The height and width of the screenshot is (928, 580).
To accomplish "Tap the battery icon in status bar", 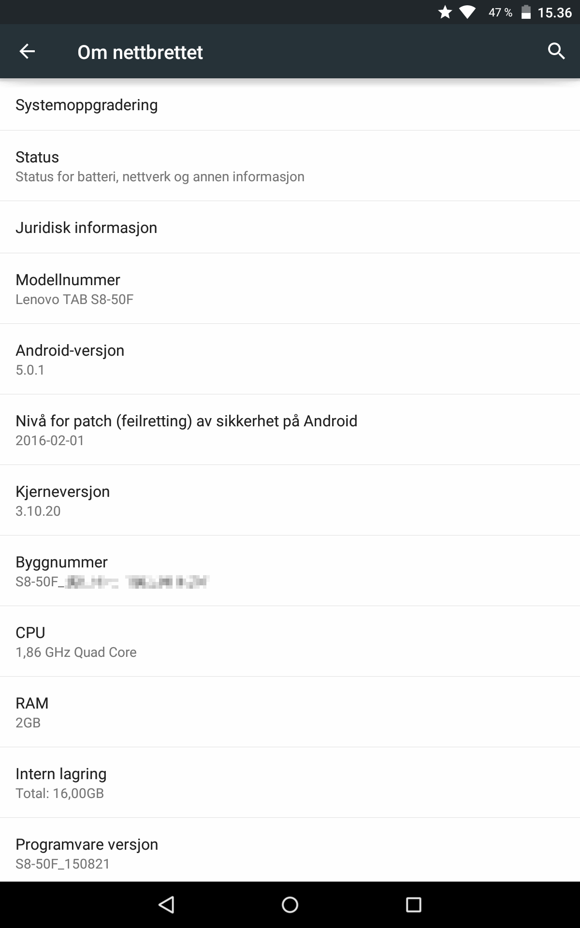I will (526, 13).
